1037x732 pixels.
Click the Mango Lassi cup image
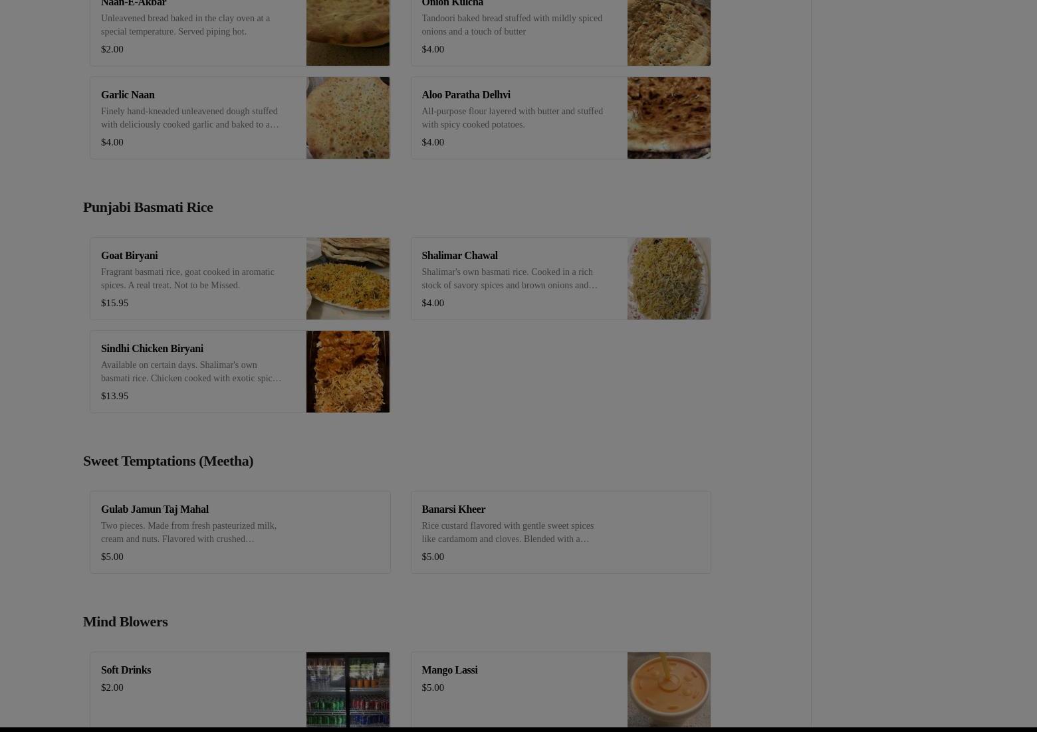[x=669, y=689]
